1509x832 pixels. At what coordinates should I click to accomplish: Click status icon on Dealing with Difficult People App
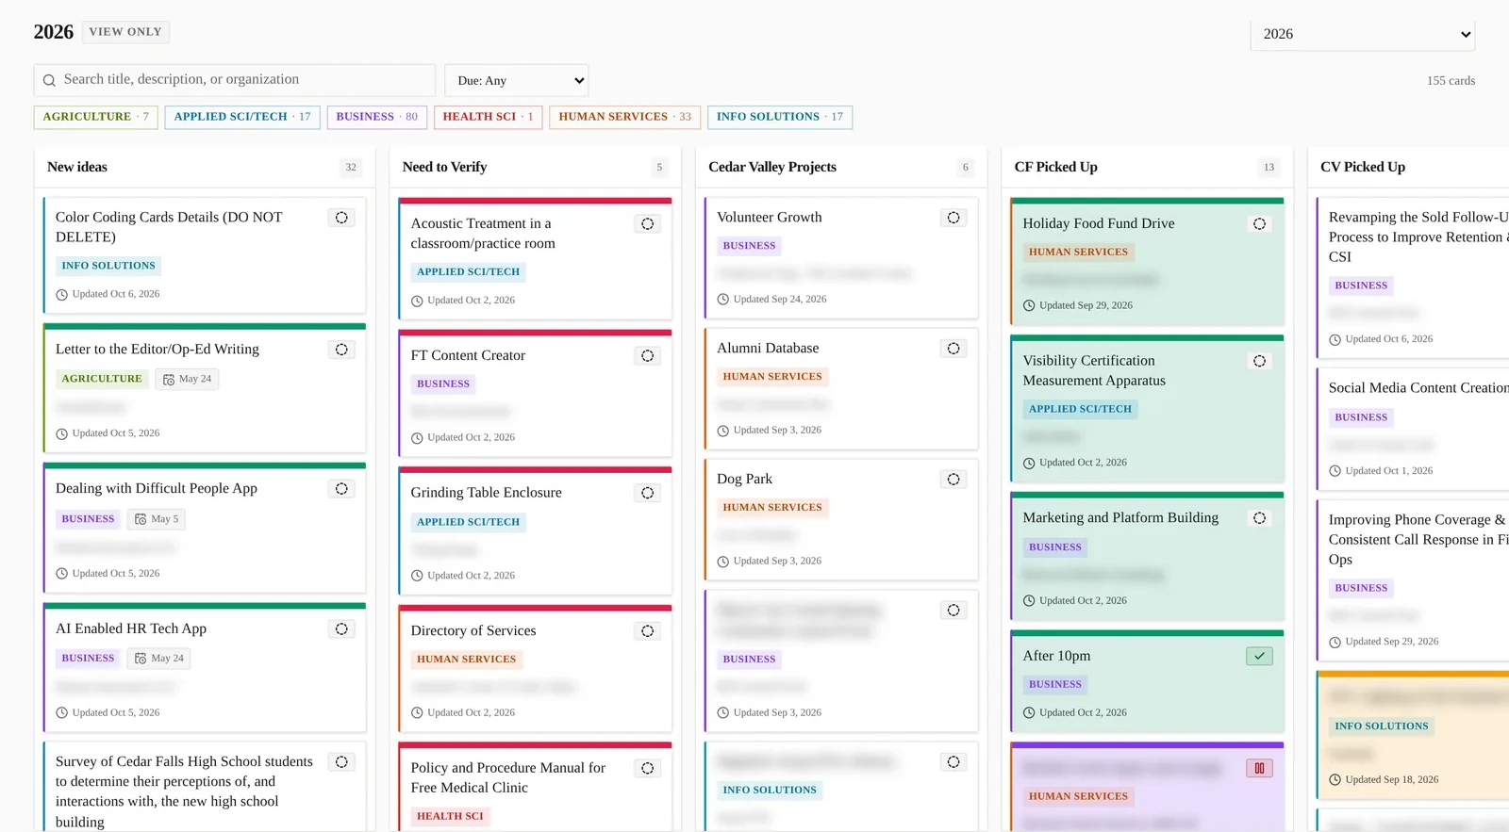click(x=341, y=489)
